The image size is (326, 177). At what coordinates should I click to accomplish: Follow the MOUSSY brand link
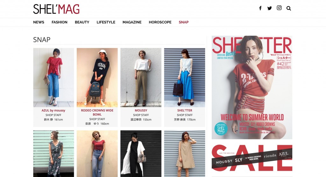click(x=141, y=110)
